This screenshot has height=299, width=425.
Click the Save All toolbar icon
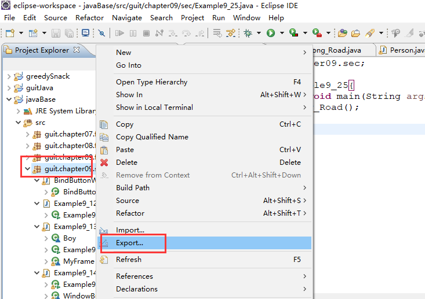click(x=69, y=33)
